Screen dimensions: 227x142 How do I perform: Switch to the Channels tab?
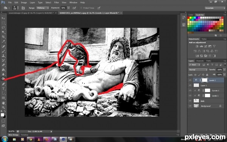coord(200,61)
